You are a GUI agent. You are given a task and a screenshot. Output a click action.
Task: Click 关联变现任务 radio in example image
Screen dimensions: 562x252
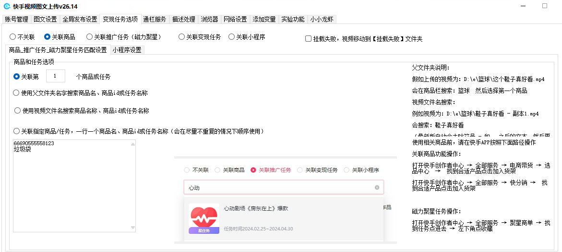[x=300, y=170]
